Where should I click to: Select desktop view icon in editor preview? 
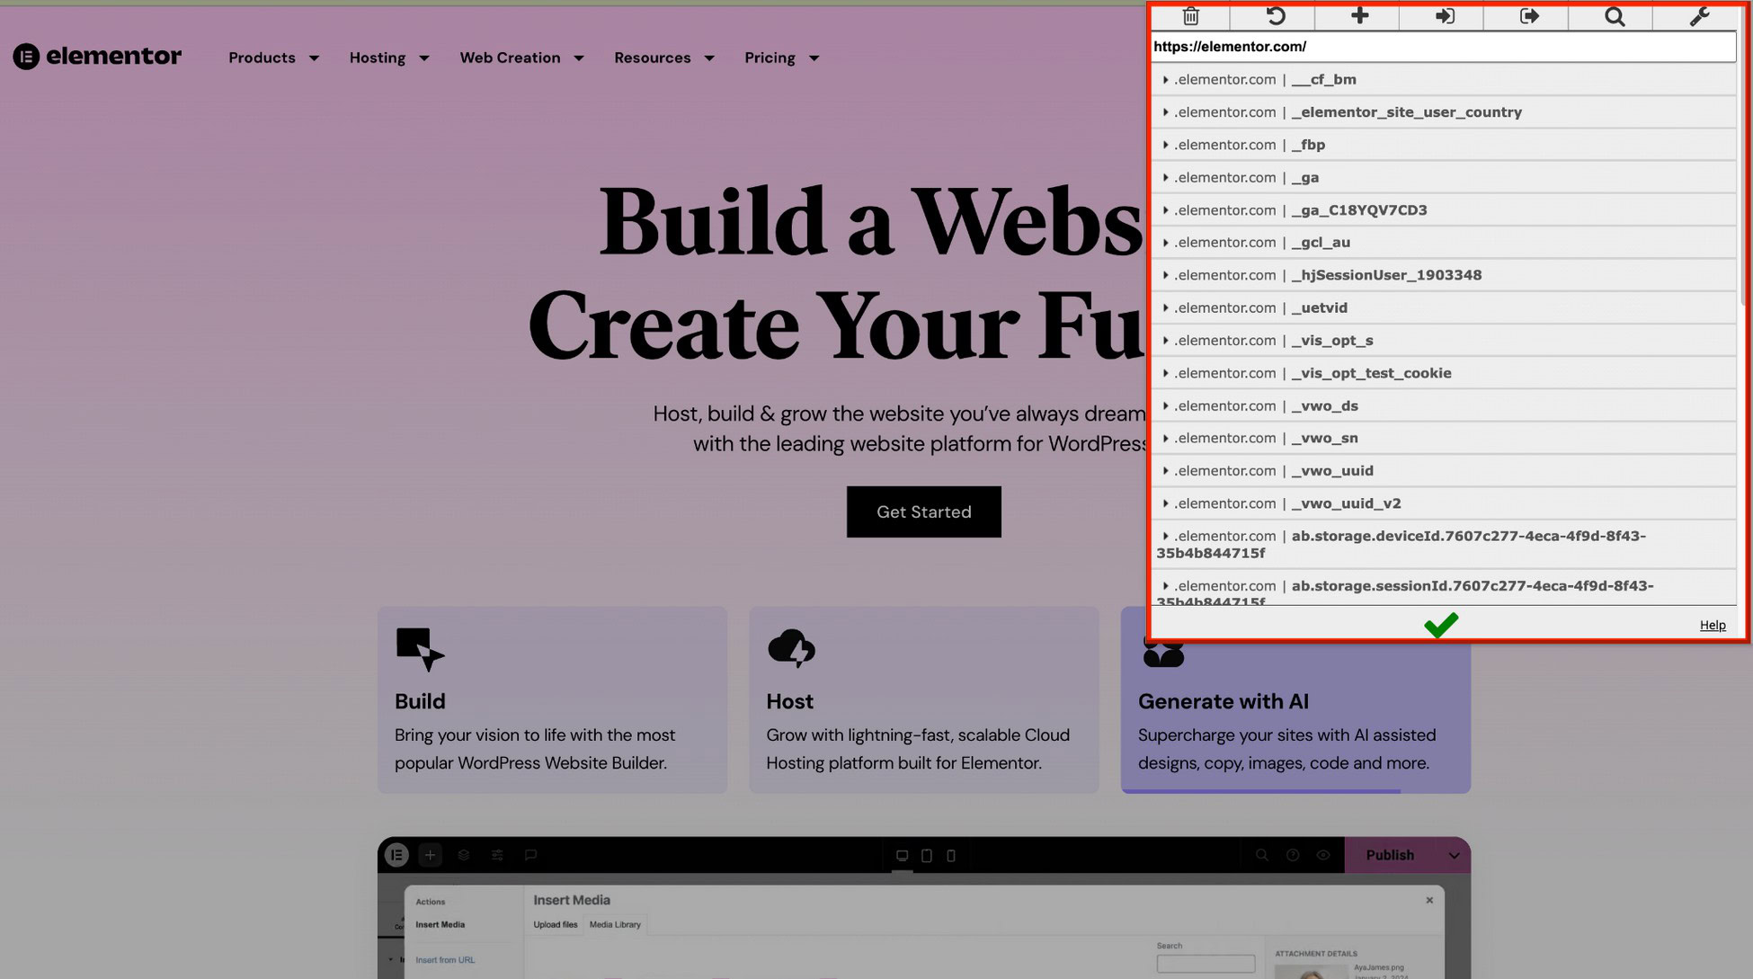pyautogui.click(x=902, y=856)
